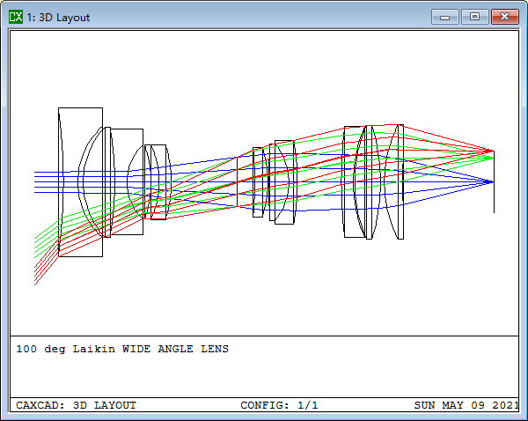Click the '1: 3D Layout' window title
Screen dimensions: 528x421
pyautogui.click(x=58, y=18)
